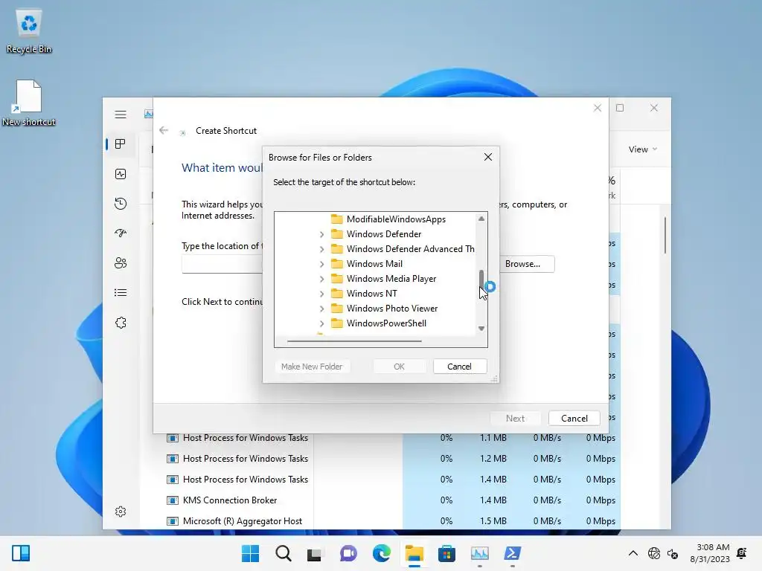
Task: Show hidden system tray icons
Action: pyautogui.click(x=633, y=553)
